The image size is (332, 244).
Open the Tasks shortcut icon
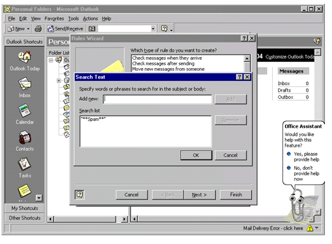point(24,164)
